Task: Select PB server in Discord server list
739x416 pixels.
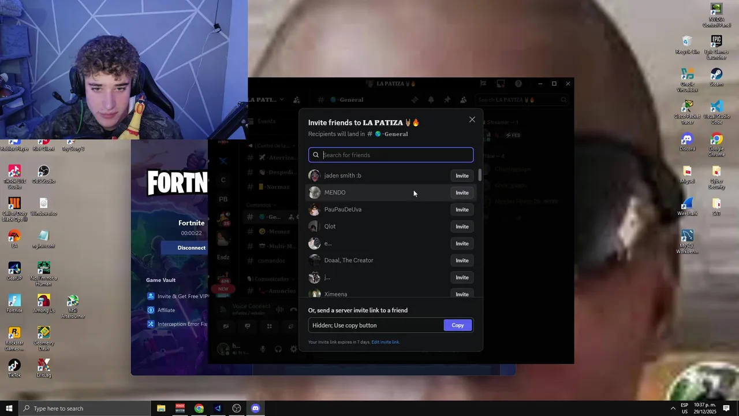Action: 223,199
